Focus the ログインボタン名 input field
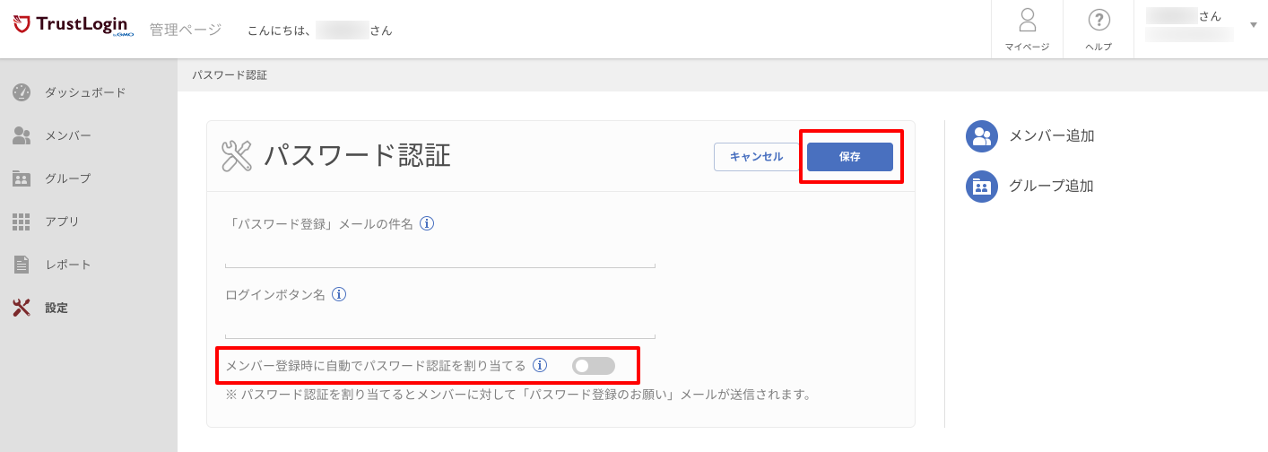Image resolution: width=1268 pixels, height=452 pixels. tap(440, 325)
